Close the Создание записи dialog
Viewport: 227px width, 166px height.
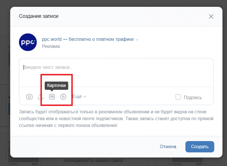[211, 16]
